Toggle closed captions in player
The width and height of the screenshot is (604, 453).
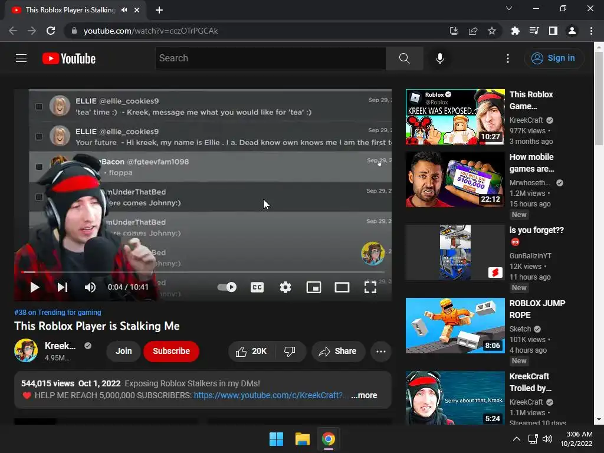point(257,287)
